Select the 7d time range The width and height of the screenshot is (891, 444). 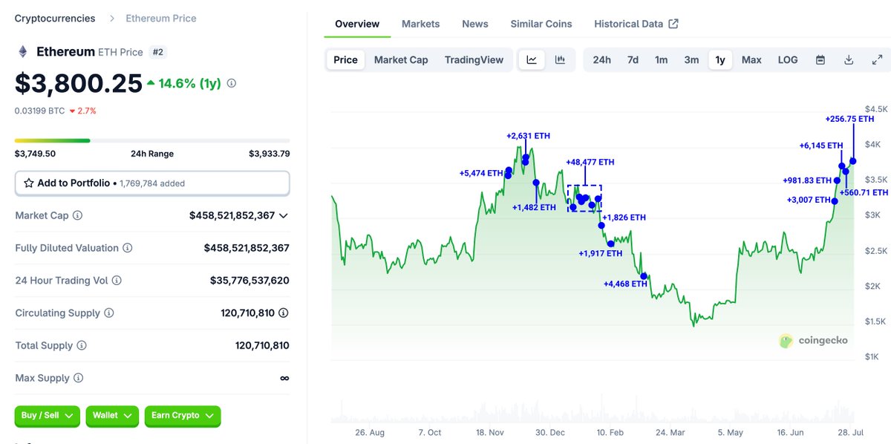[633, 59]
